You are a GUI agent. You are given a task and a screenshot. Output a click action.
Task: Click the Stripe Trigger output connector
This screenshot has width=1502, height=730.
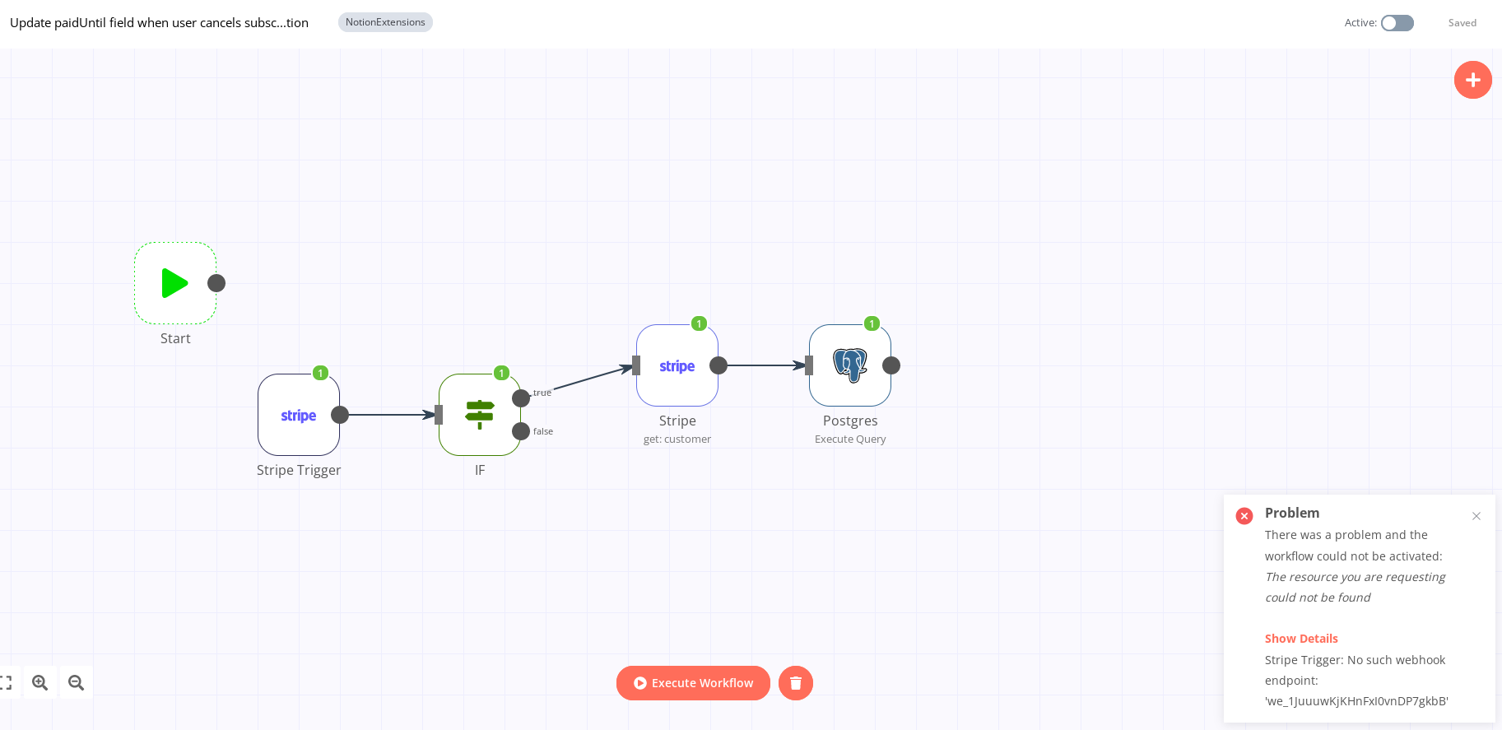340,415
